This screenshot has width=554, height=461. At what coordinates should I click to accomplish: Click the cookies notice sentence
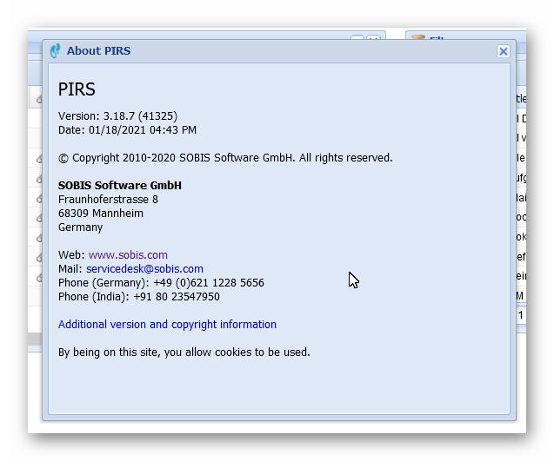[x=184, y=352]
